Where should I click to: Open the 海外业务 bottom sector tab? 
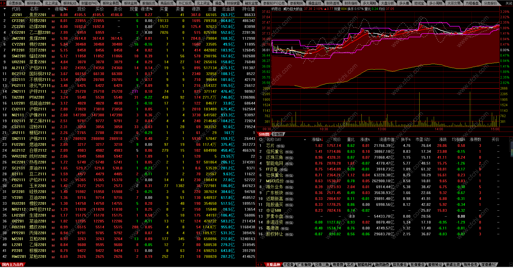(470, 265)
